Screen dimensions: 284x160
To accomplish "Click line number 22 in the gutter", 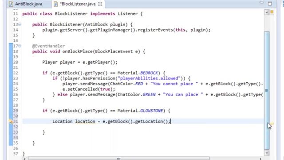I will pos(16,73).
